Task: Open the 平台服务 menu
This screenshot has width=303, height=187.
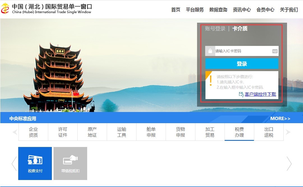Action: point(195,10)
